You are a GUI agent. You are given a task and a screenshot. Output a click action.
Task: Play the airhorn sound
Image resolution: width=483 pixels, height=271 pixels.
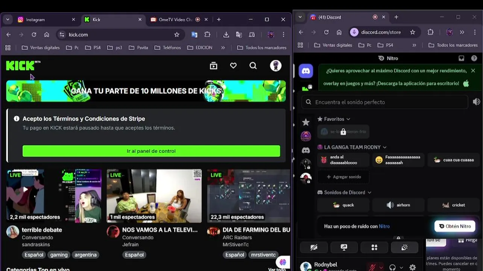(398, 205)
